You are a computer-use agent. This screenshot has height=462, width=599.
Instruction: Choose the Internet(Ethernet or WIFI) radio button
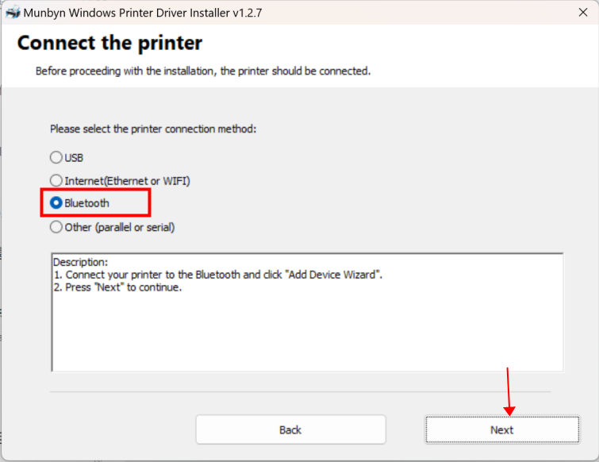click(x=56, y=180)
